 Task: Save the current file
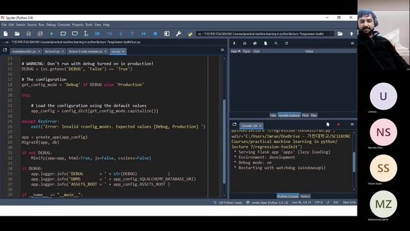pyautogui.click(x=28, y=34)
